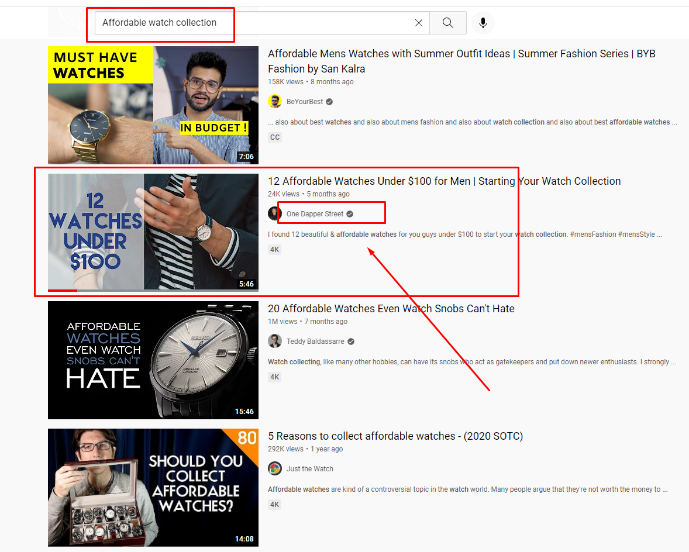Open '12 Affordable Watches Under $100' title

(x=444, y=181)
